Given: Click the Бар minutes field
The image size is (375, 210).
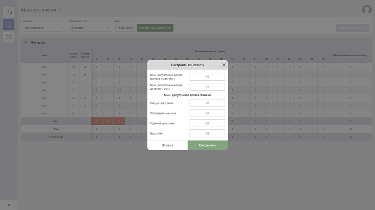Looking at the screenshot, I should point(207,133).
